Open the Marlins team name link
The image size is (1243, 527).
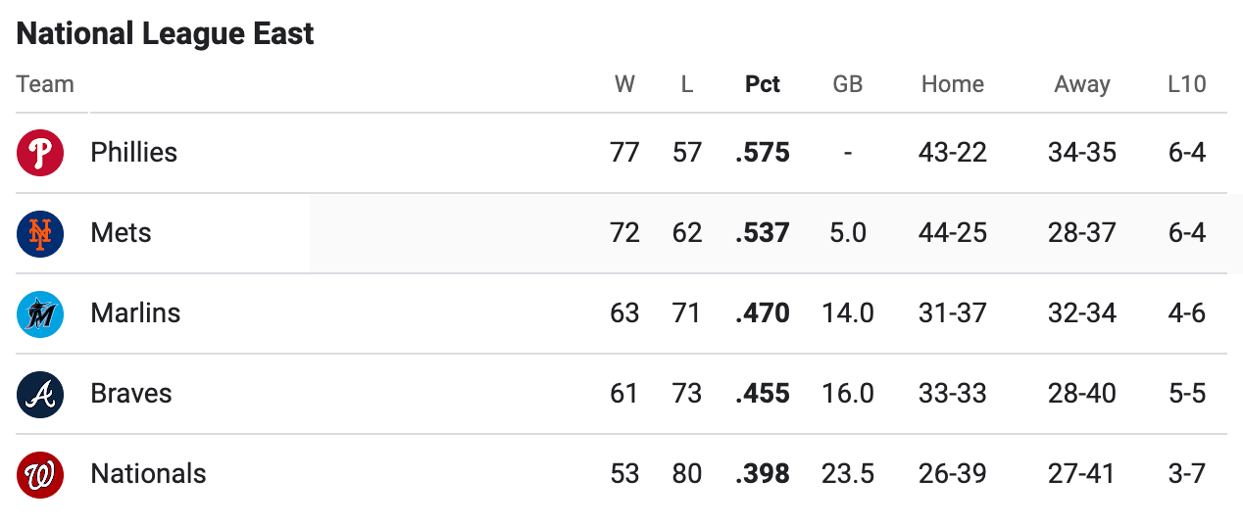[135, 313]
